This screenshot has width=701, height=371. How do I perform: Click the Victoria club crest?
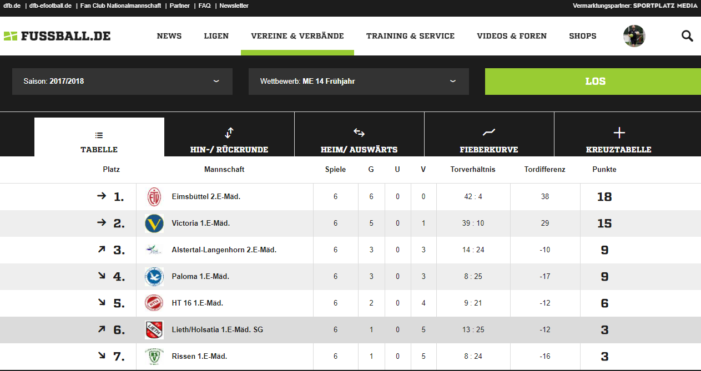click(154, 223)
